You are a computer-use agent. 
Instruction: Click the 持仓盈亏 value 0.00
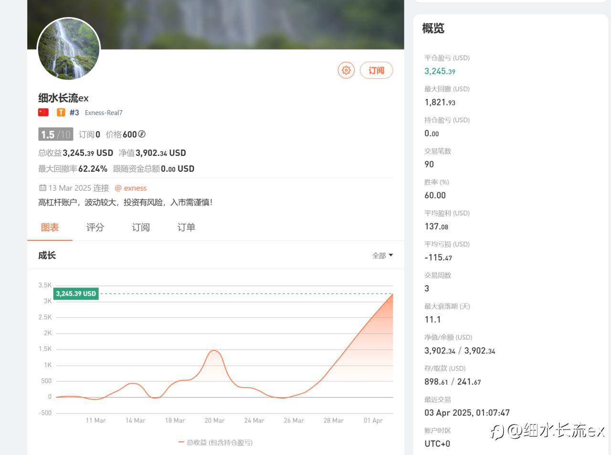tap(432, 133)
